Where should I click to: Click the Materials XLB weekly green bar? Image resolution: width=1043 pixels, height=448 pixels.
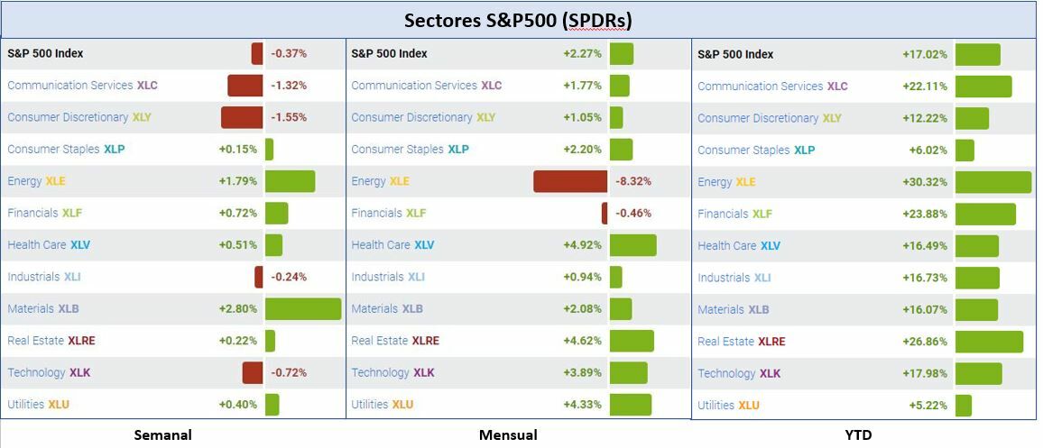click(303, 309)
